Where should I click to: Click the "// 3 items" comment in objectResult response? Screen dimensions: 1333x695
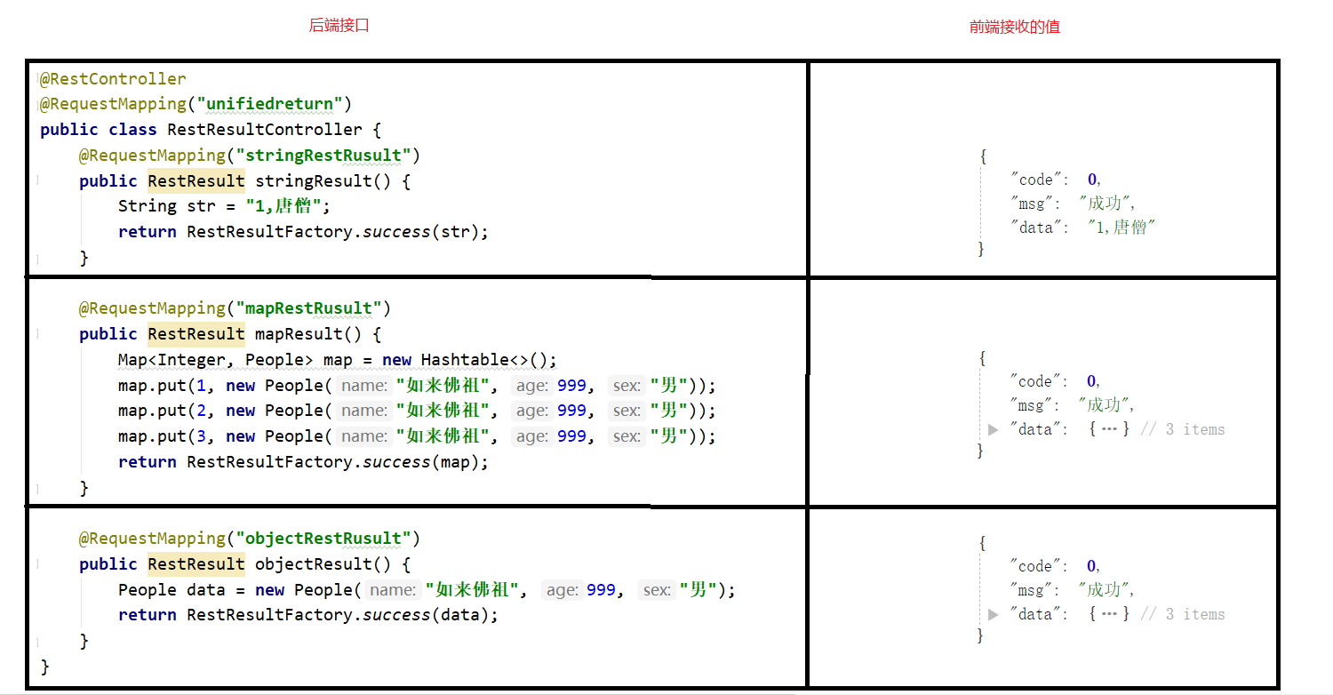[x=1182, y=614]
